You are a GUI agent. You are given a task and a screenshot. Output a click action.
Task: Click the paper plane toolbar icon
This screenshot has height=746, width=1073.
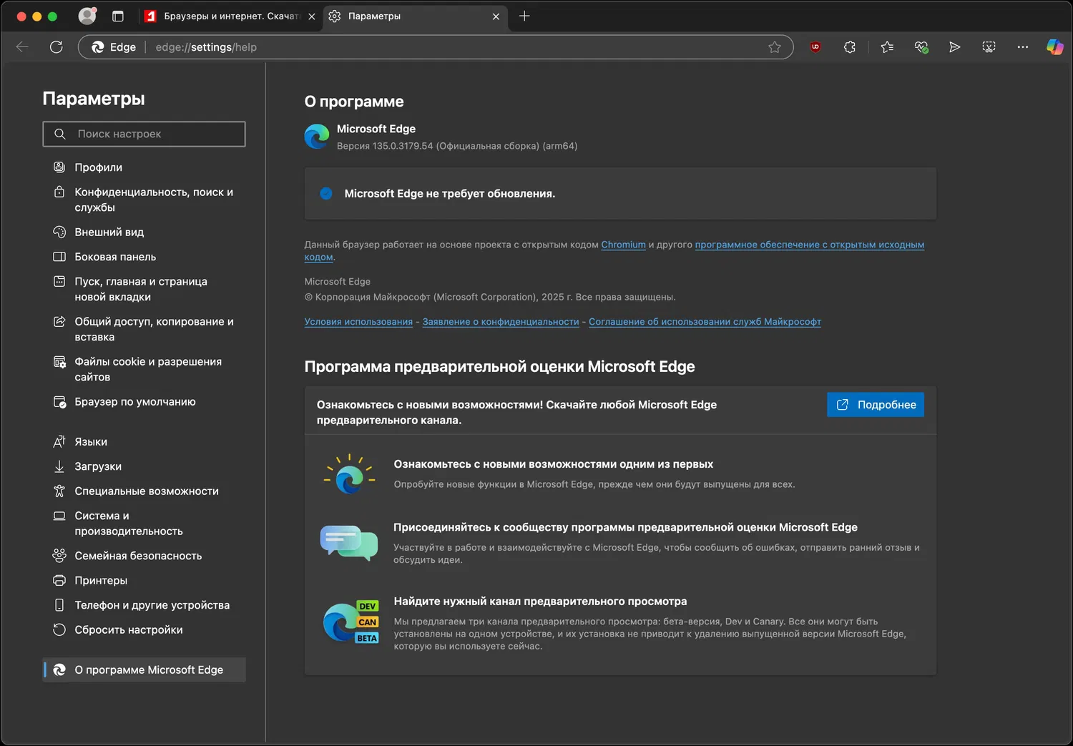(x=955, y=47)
